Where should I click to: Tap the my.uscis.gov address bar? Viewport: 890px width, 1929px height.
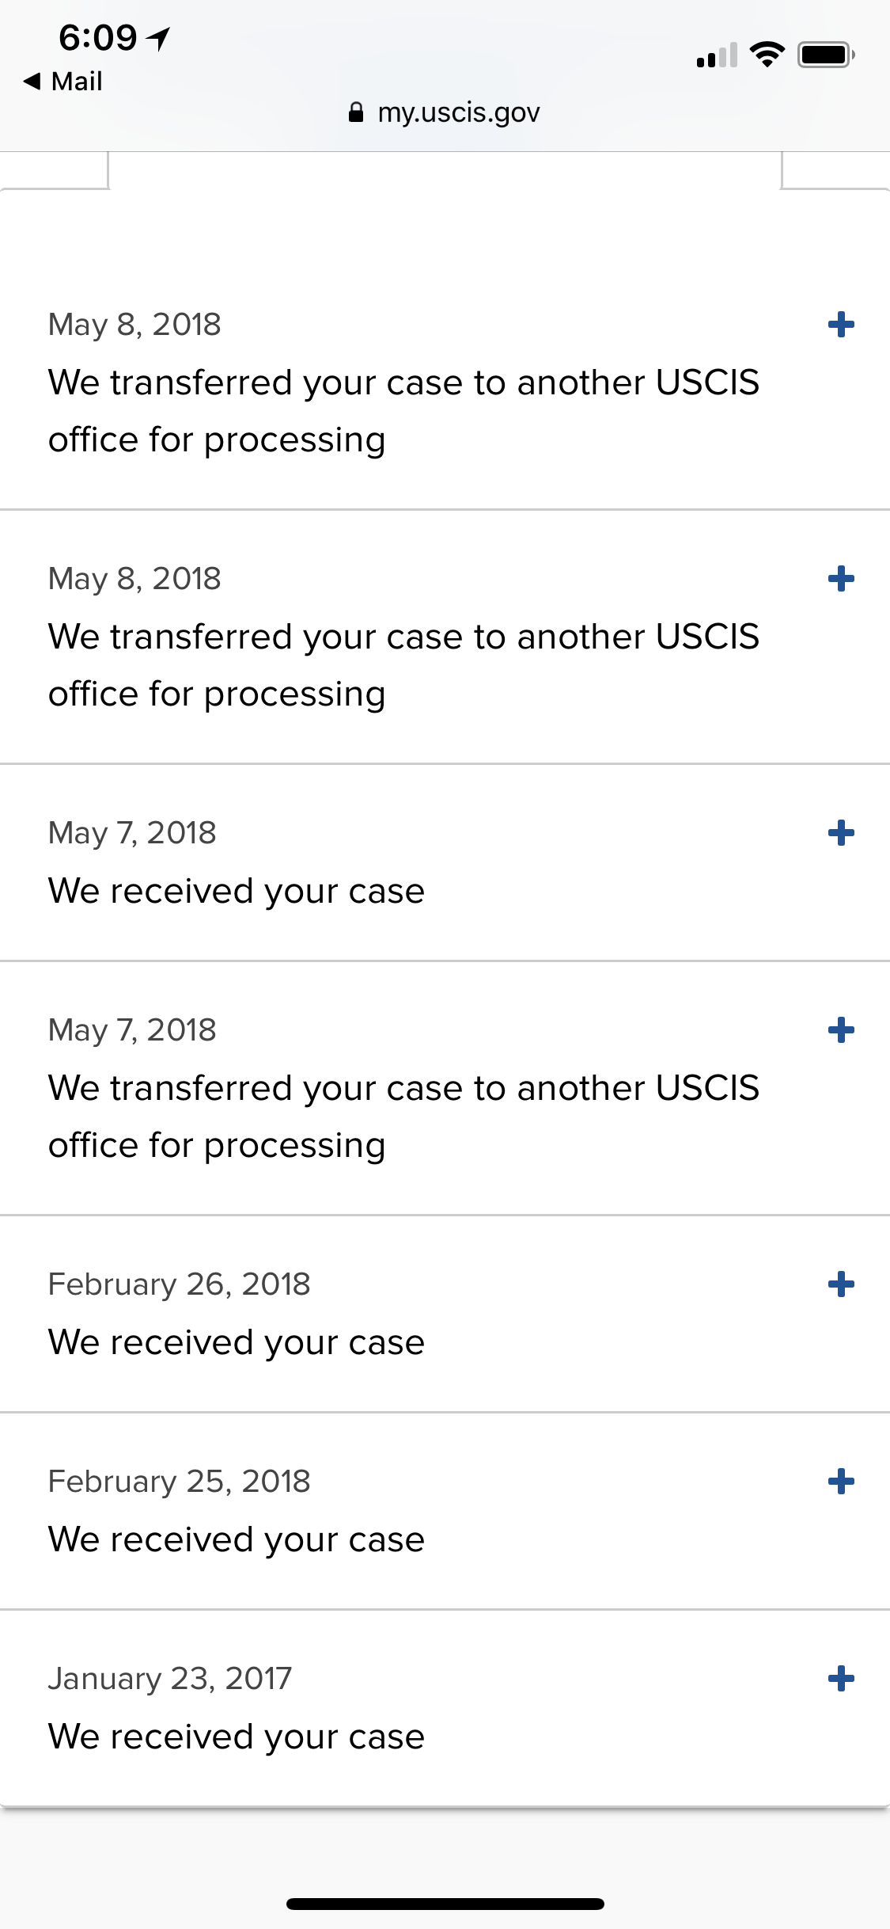point(445,112)
